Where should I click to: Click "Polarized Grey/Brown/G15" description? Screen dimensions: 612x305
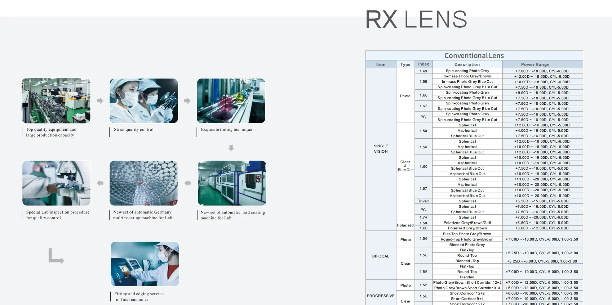point(467,223)
